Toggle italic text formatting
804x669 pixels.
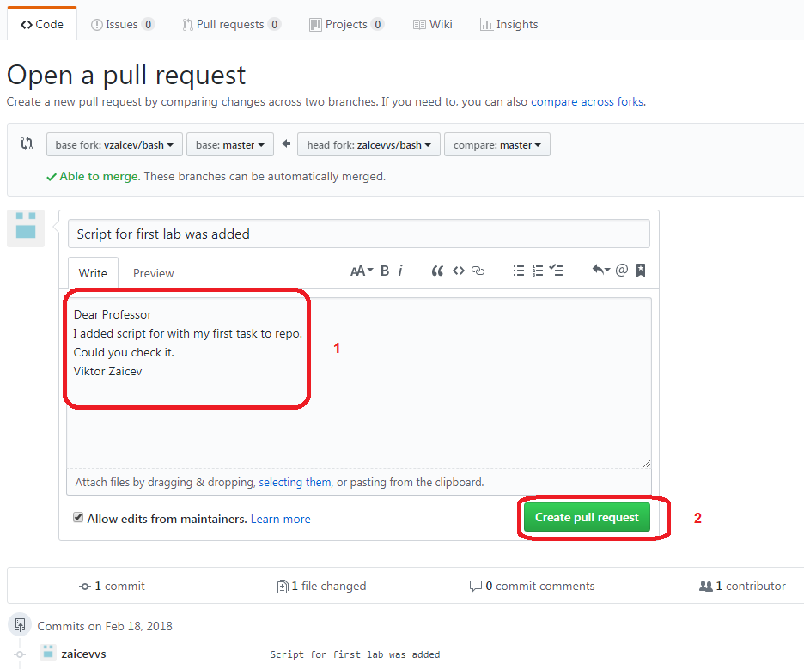pyautogui.click(x=400, y=271)
